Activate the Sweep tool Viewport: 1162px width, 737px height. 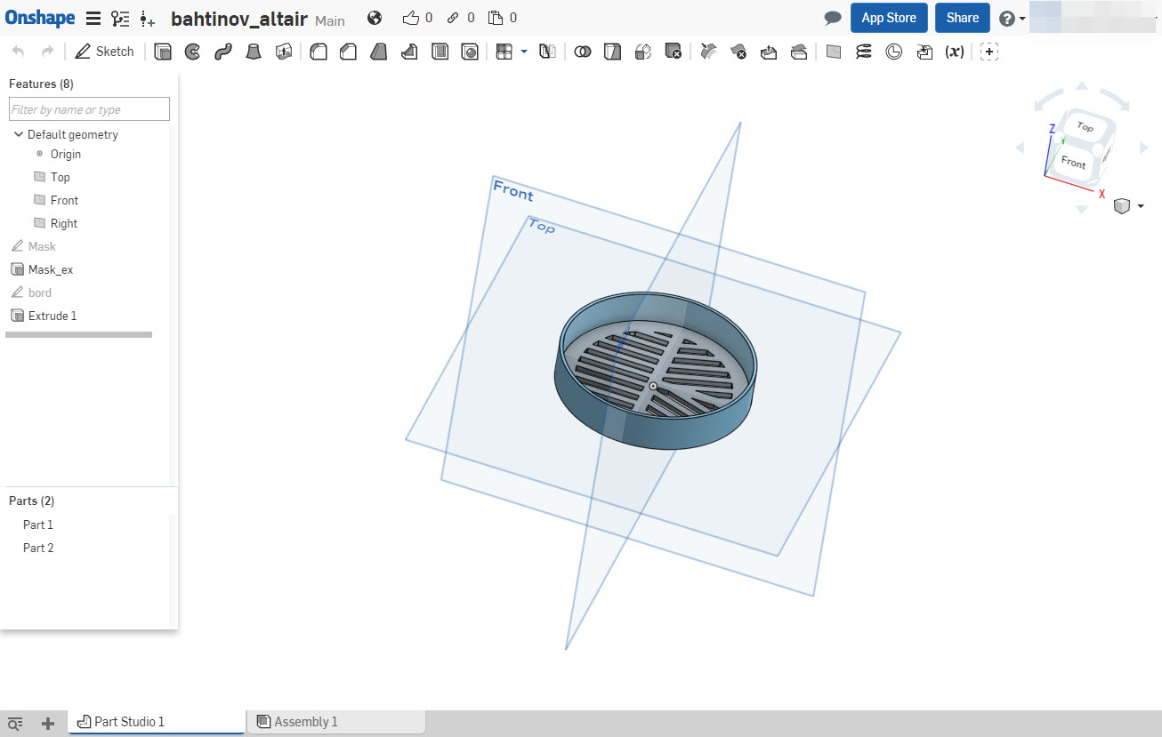[222, 52]
